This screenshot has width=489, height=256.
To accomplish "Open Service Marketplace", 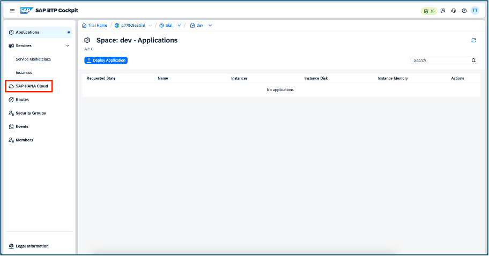I will click(33, 59).
